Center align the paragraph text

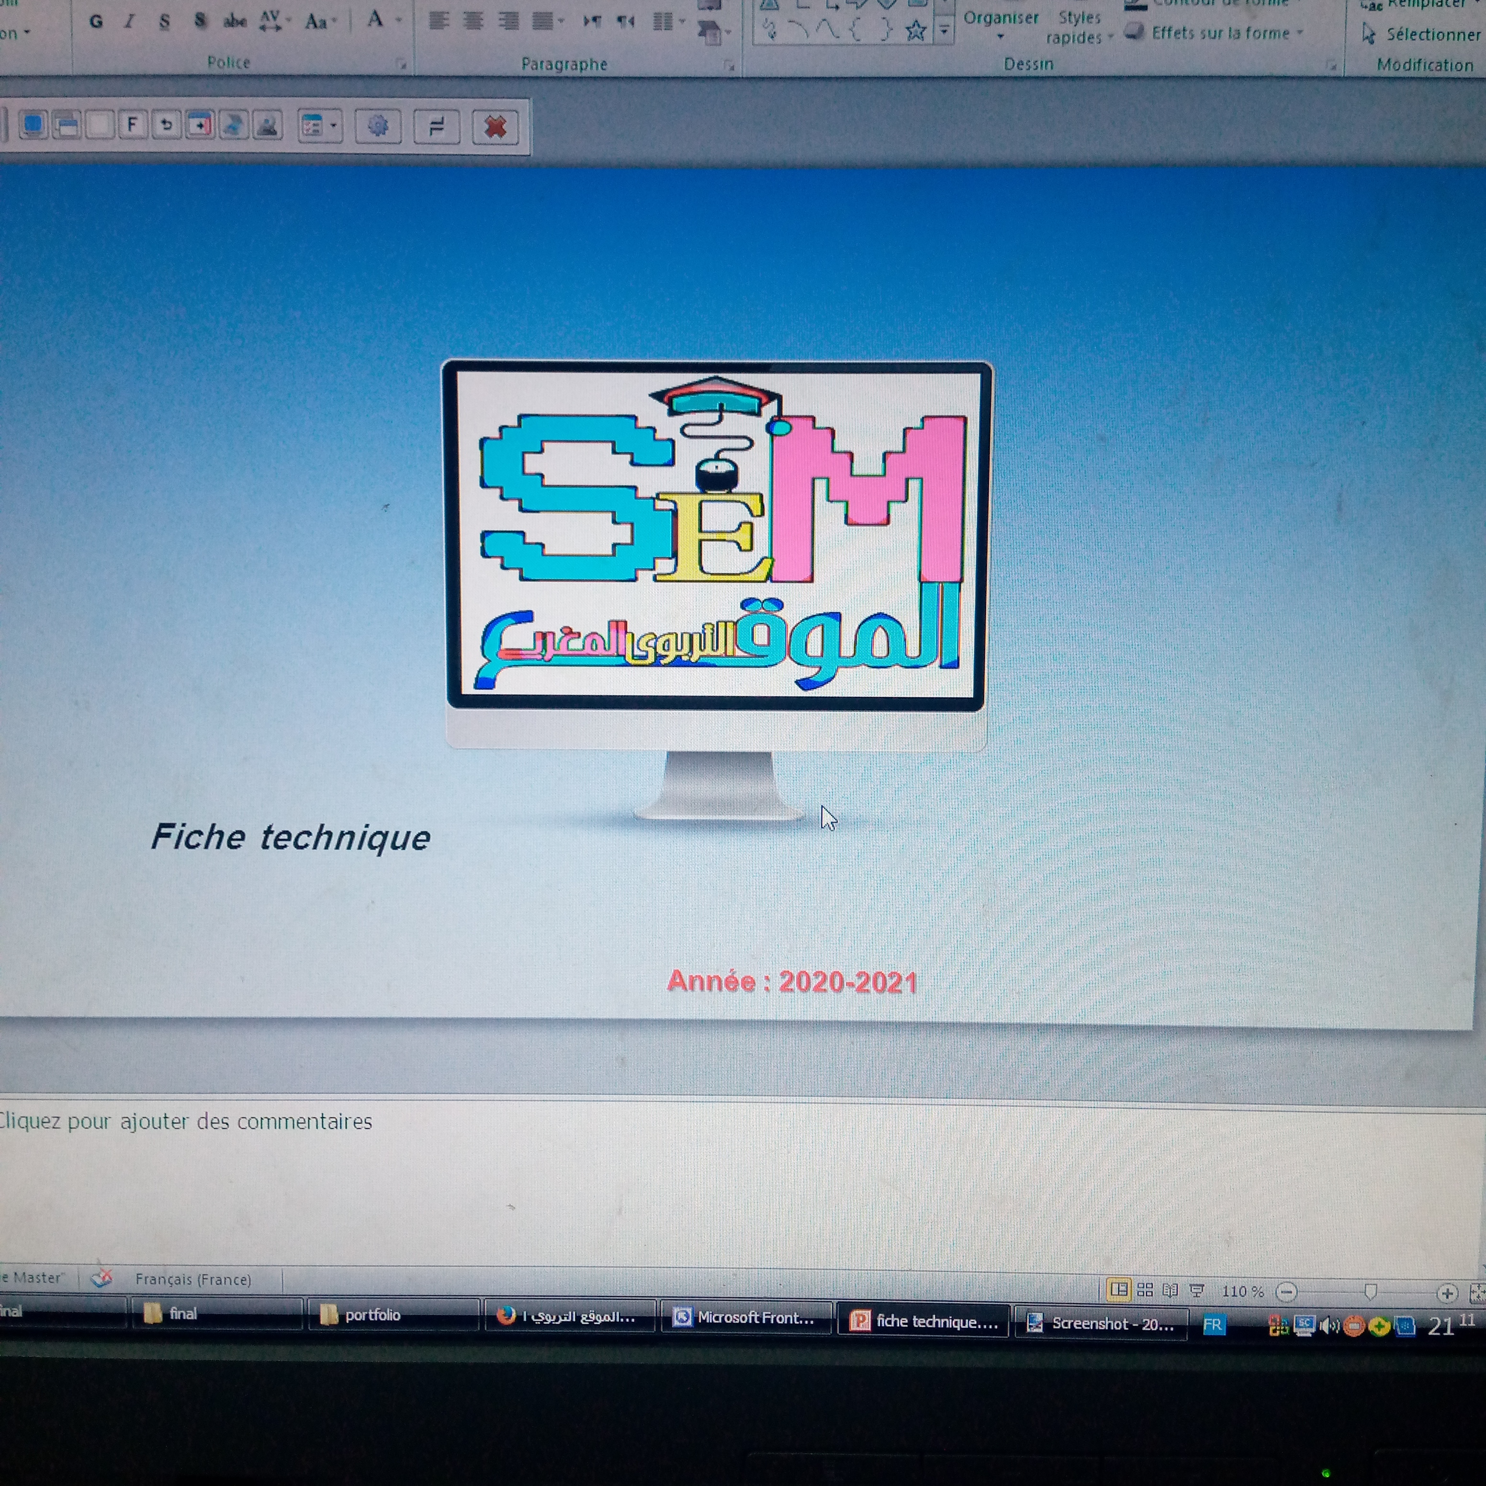(x=473, y=22)
